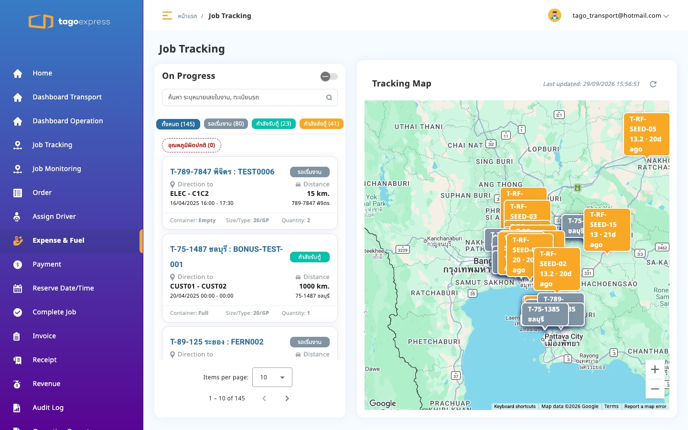Click the Audit Log icon
Screen dimensions: 688x430
(18, 408)
